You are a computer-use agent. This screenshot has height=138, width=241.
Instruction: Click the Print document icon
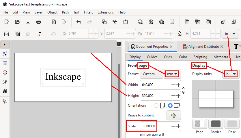pos(39,22)
